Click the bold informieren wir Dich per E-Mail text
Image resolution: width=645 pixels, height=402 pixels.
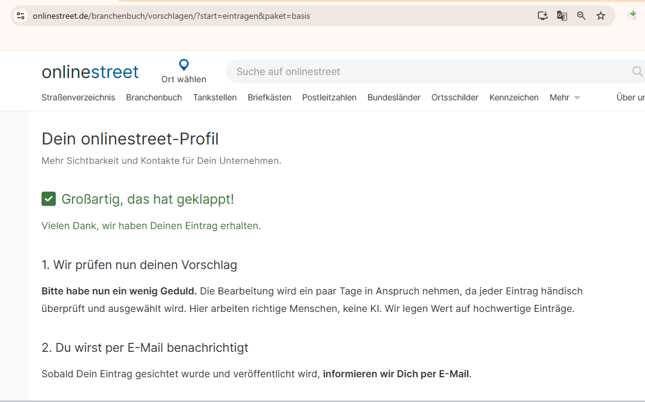pyautogui.click(x=396, y=374)
